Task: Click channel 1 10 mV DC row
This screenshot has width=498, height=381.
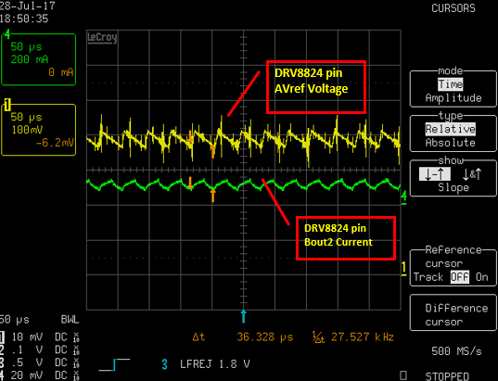Action: [x=40, y=337]
